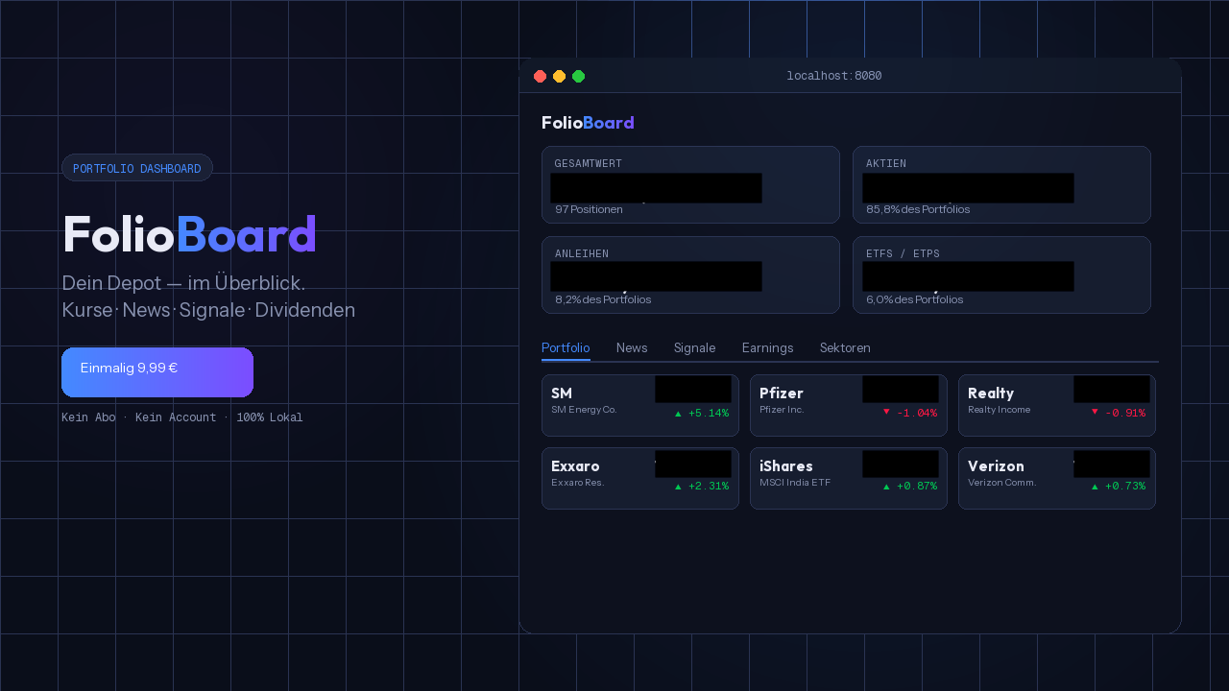Click the Aktien portfolio card
This screenshot has height=691, width=1229.
(1001, 184)
